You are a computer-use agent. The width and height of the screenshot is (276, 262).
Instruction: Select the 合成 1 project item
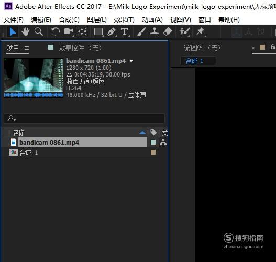pos(28,152)
